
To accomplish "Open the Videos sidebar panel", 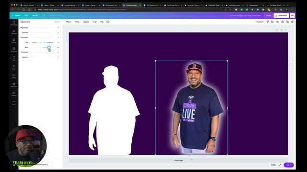I will [x=14, y=76].
